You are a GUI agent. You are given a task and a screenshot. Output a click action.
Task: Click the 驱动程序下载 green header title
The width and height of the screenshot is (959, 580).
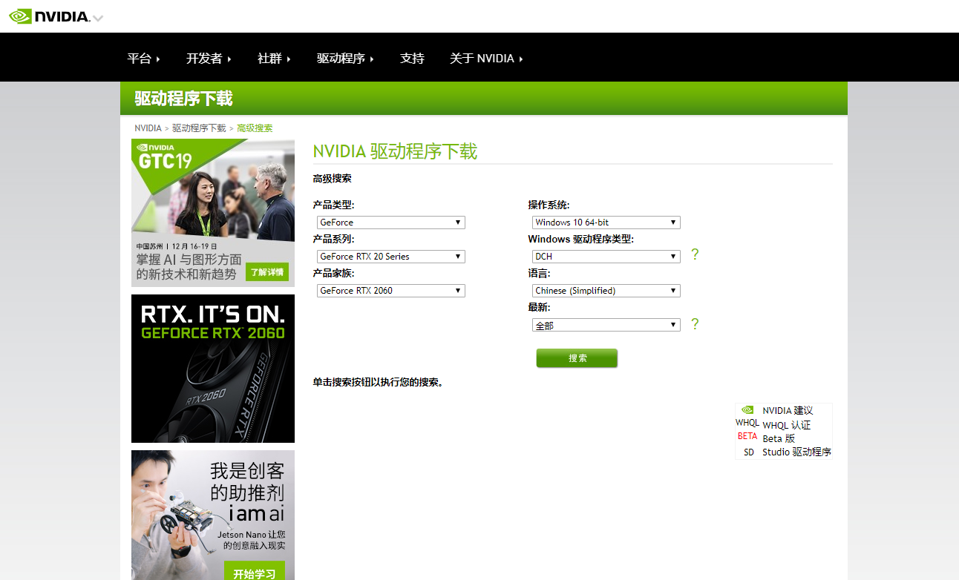[183, 99]
